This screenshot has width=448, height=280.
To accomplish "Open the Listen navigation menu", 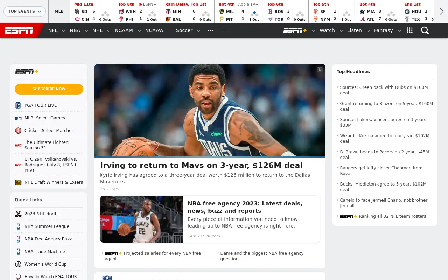I will 355,30.
